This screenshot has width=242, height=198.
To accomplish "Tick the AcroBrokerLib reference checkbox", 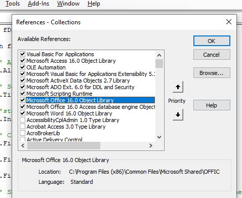I will (x=22, y=133).
